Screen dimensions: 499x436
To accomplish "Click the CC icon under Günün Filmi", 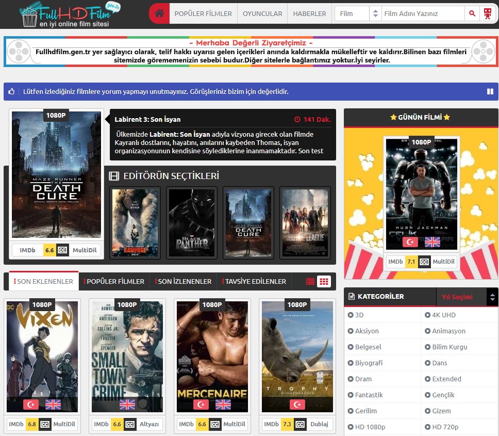I will [x=424, y=262].
